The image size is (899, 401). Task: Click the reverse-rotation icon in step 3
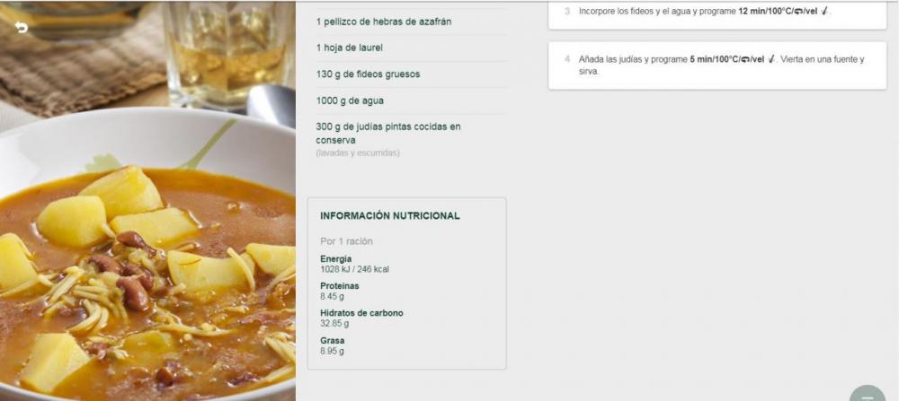(797, 12)
